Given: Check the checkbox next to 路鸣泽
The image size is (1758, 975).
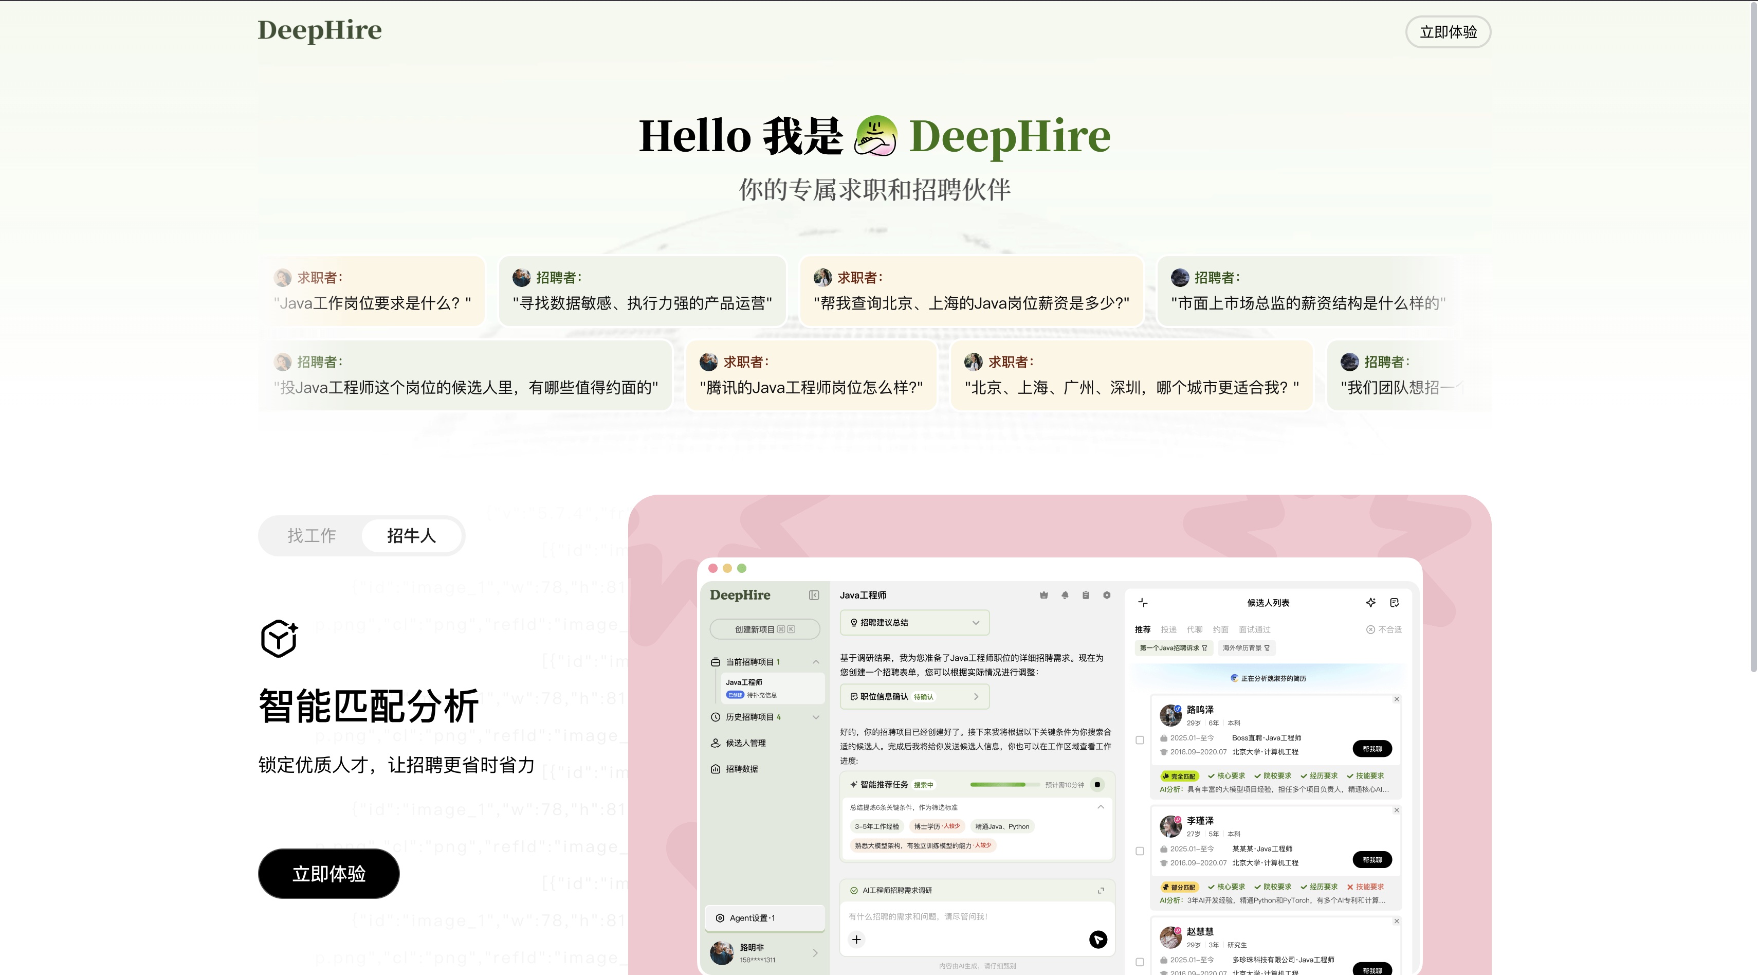Looking at the screenshot, I should click(x=1140, y=739).
